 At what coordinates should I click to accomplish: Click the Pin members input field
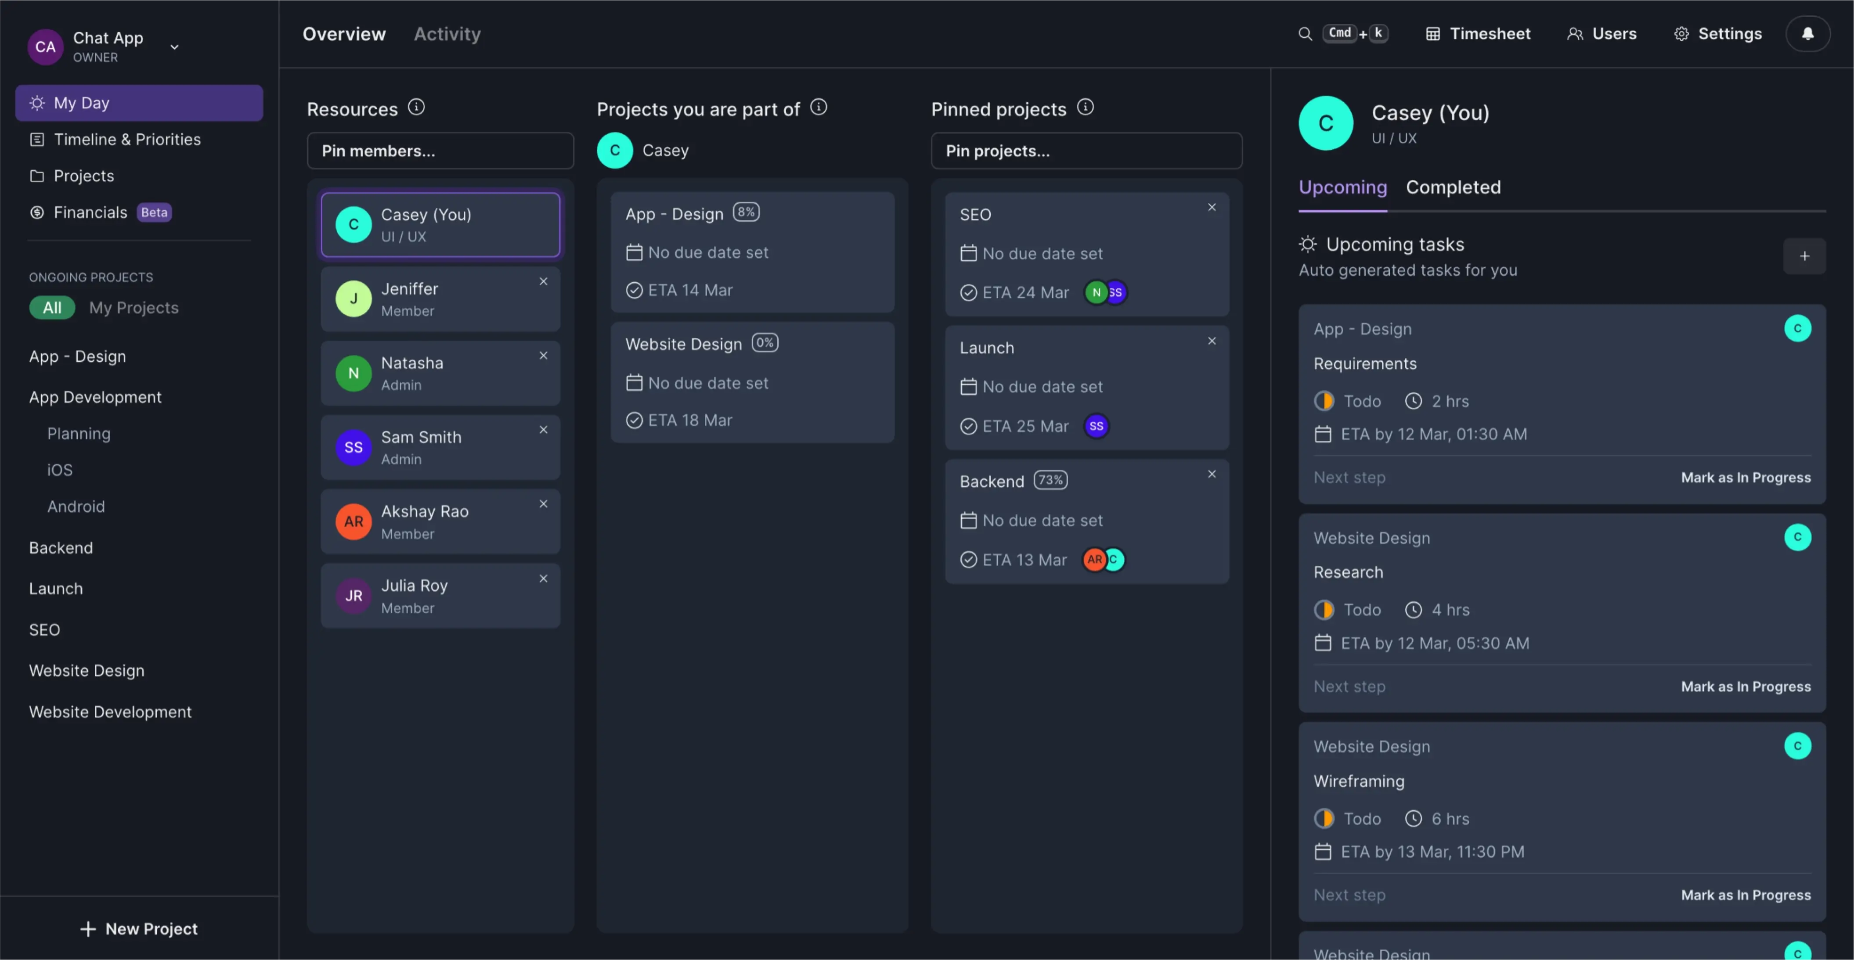pos(440,151)
